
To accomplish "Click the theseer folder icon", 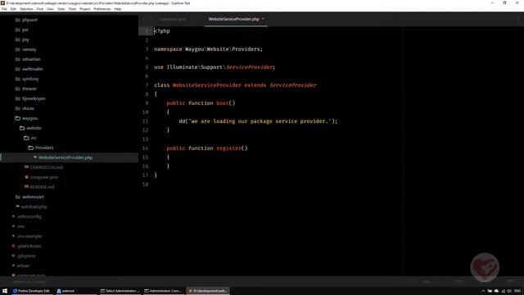I will pos(18,88).
